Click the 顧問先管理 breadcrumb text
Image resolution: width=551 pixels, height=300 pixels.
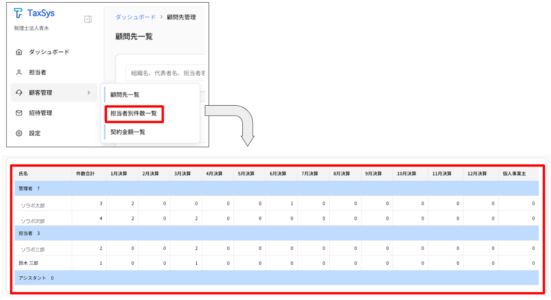click(182, 17)
